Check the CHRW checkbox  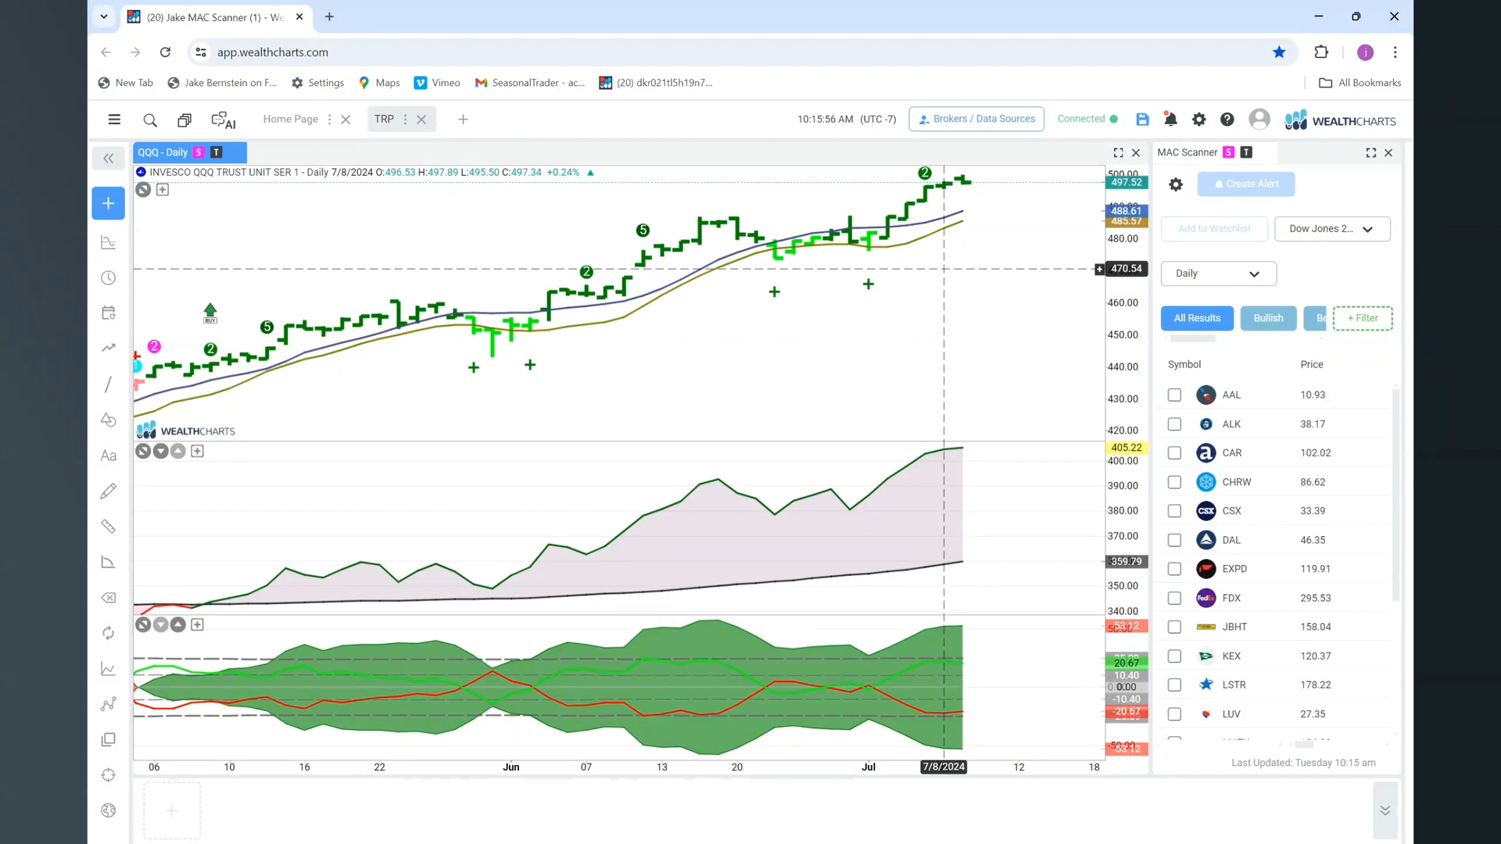tap(1174, 482)
